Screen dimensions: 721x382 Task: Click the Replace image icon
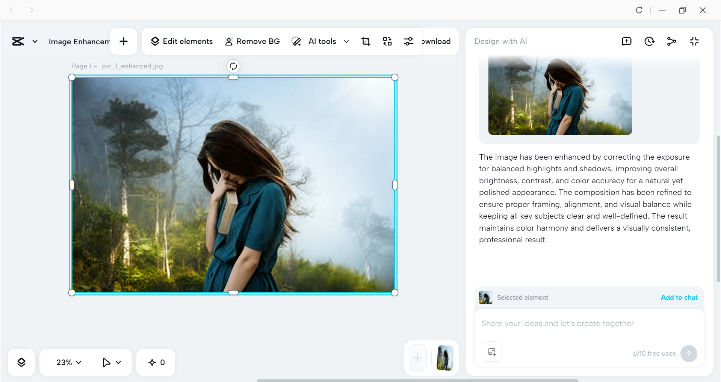[x=387, y=41]
